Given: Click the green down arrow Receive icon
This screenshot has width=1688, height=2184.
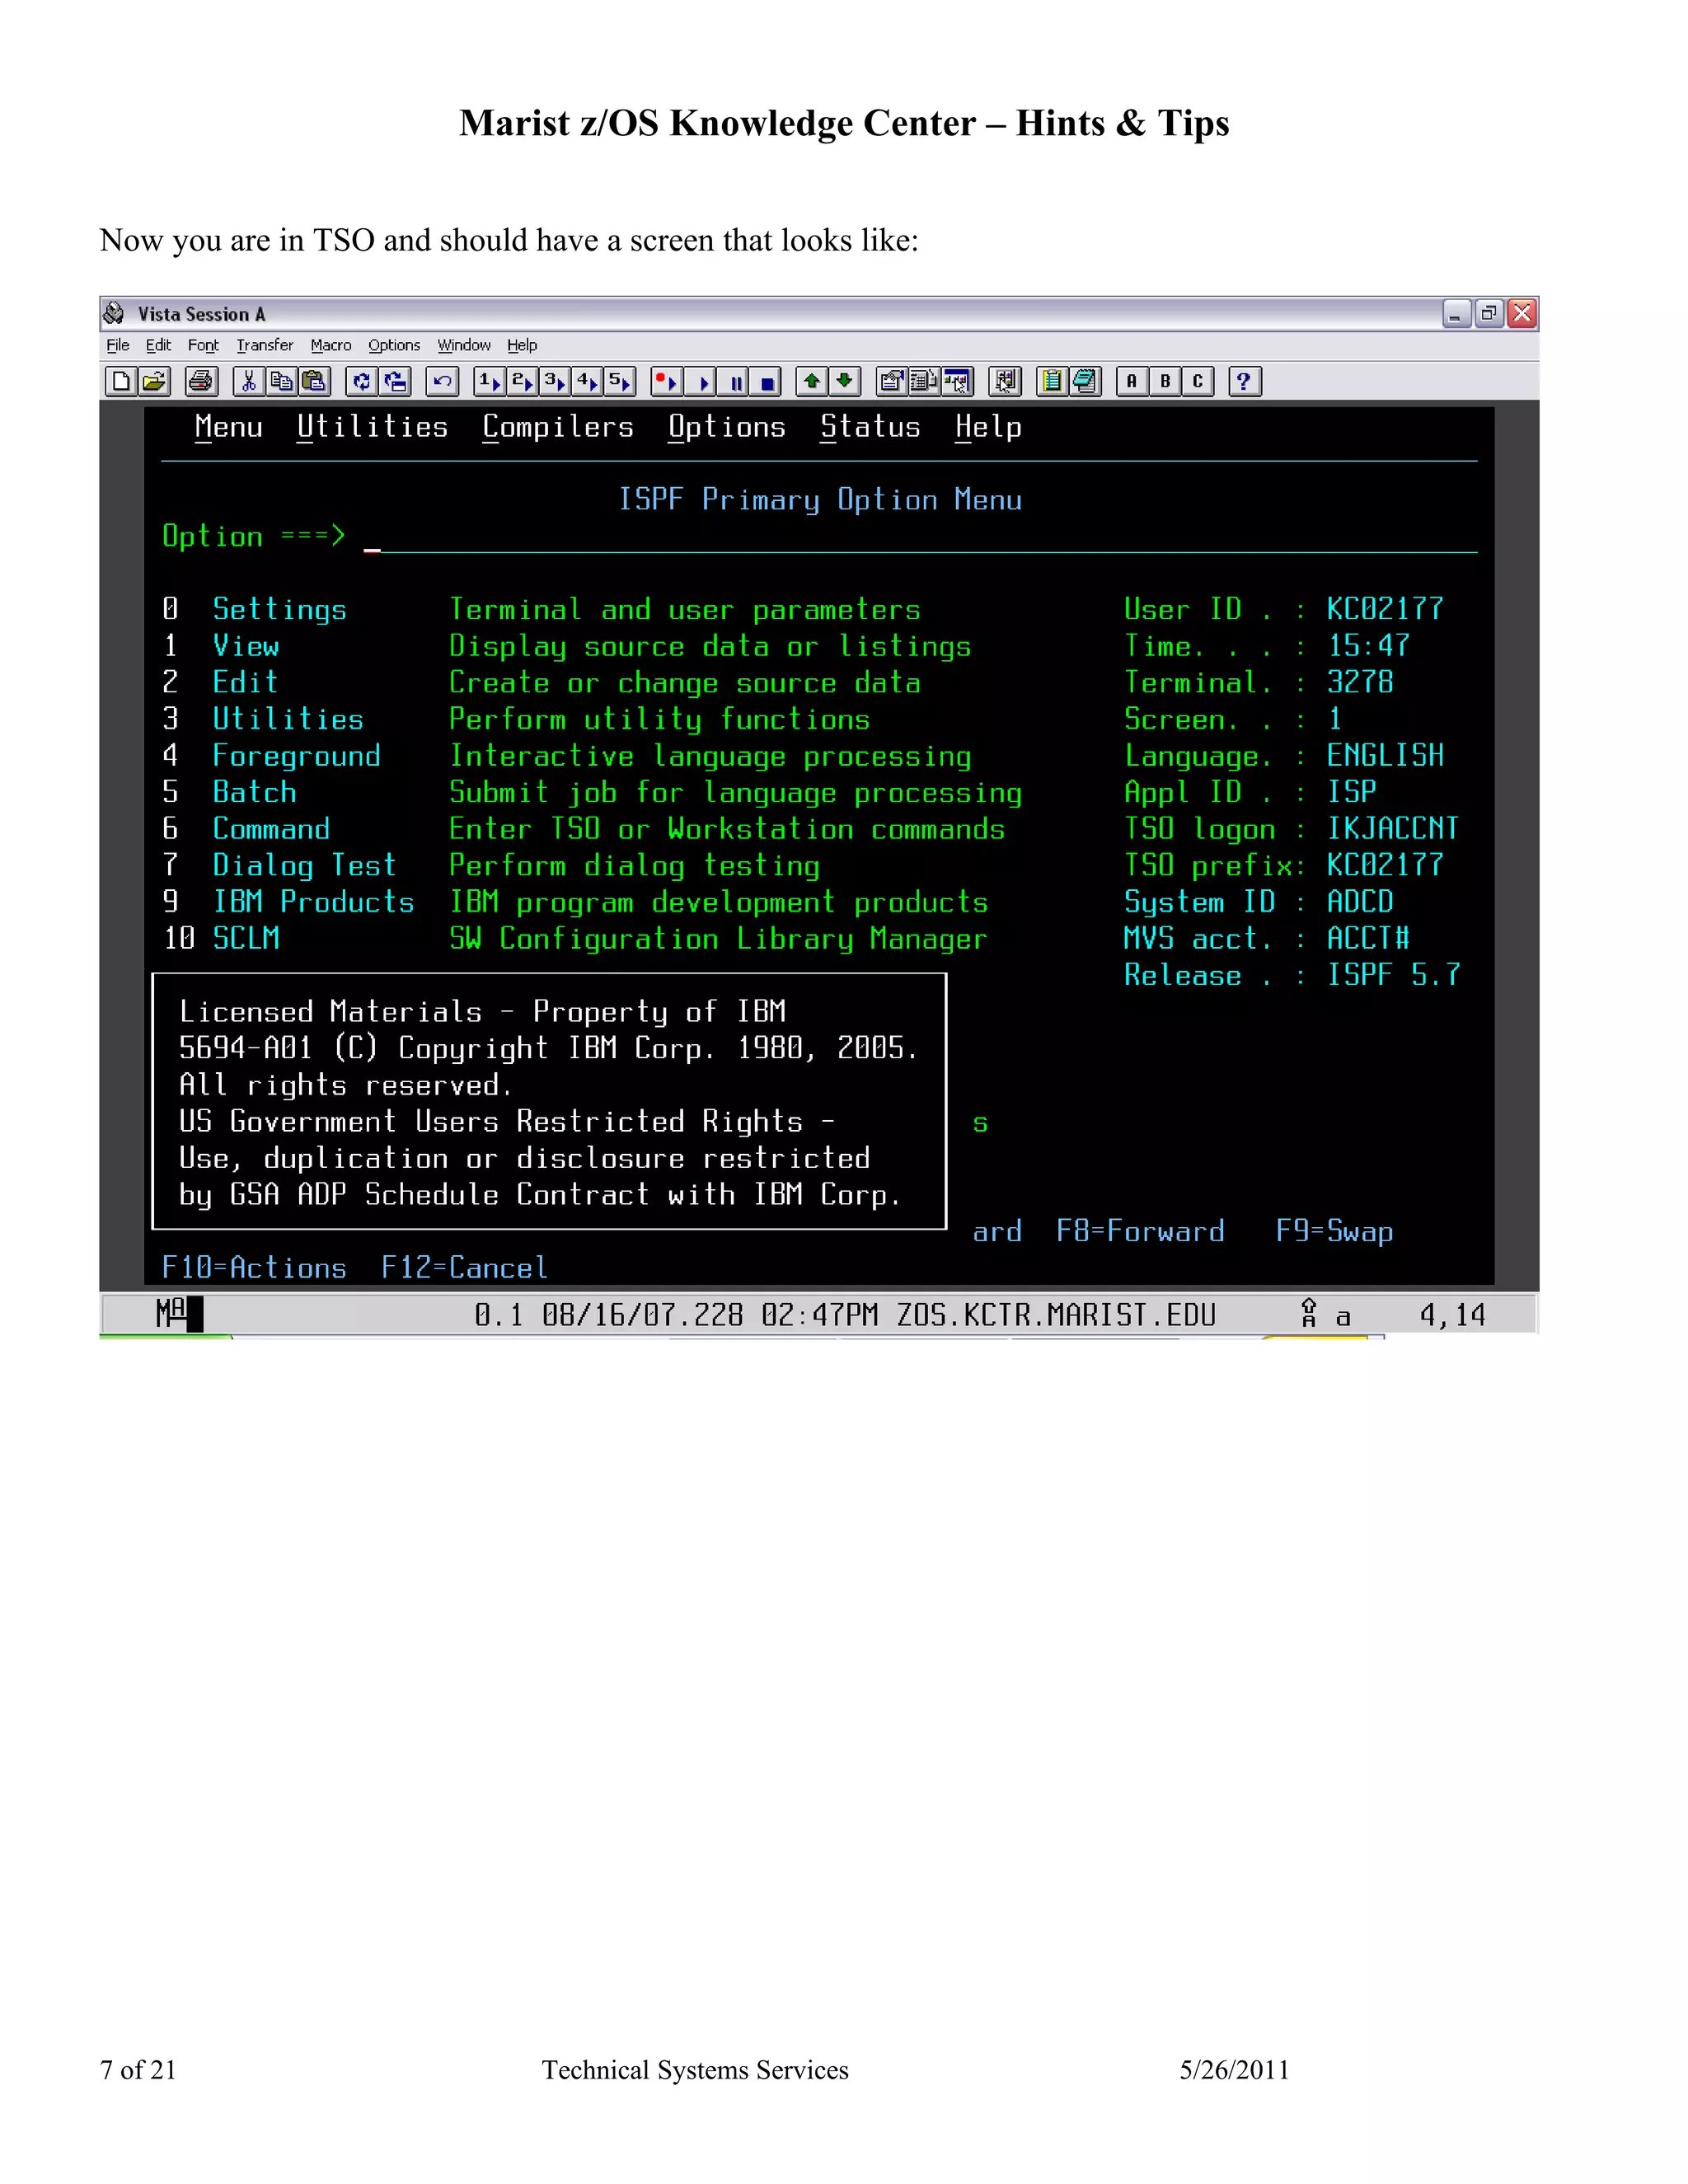Looking at the screenshot, I should click(845, 381).
